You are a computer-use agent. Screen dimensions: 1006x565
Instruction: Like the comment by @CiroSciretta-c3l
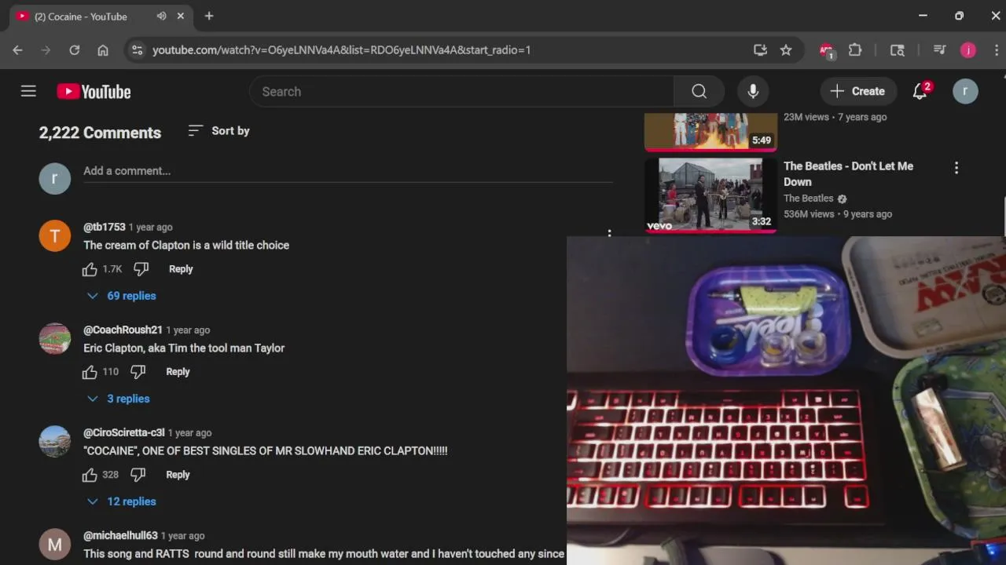click(x=90, y=475)
